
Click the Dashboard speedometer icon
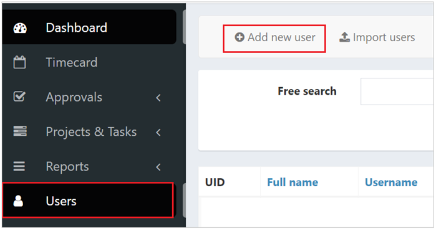tap(20, 28)
